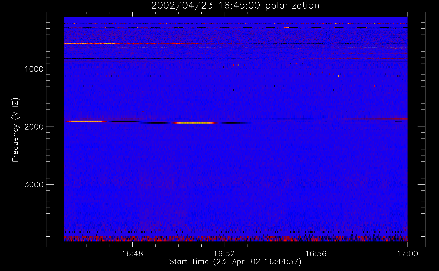Click the plot title '2002/04/23 16:45:00 polarization'
Viewport: 439px width, 271px height.
pos(235,6)
